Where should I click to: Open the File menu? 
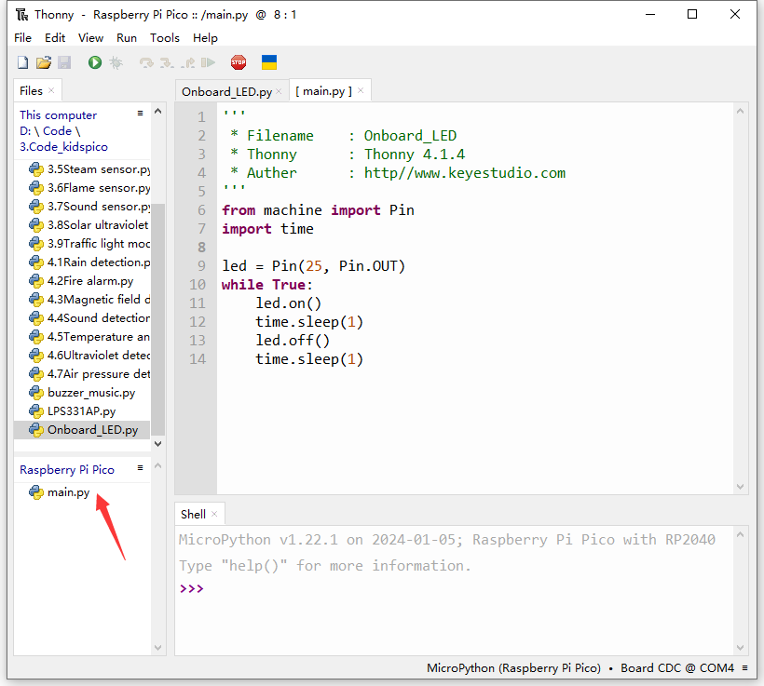pyautogui.click(x=23, y=38)
